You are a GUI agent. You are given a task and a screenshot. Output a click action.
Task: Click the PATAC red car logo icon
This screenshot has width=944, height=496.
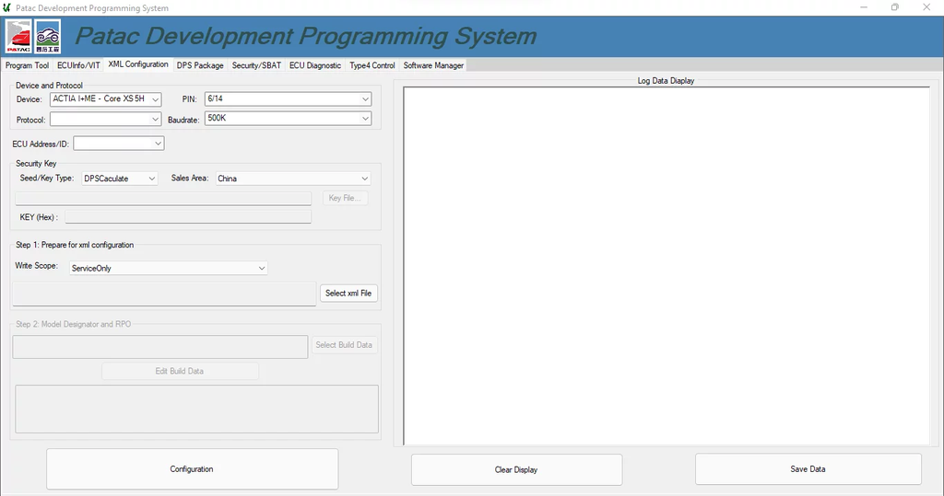click(x=18, y=37)
